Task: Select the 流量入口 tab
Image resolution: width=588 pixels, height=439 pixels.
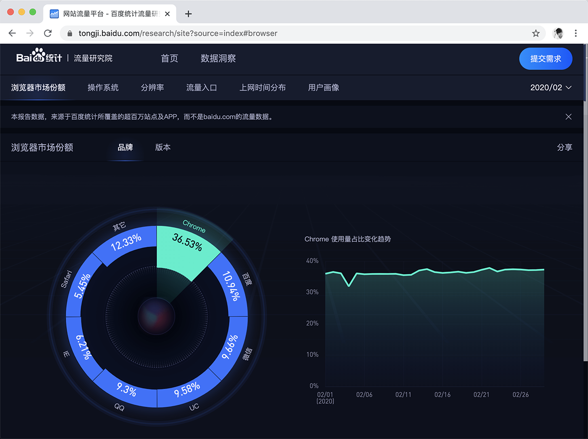Action: [201, 88]
